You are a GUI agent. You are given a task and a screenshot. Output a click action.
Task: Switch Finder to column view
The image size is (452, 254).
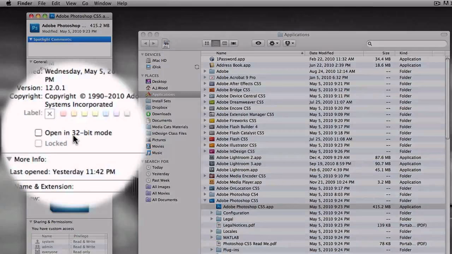coord(225,43)
